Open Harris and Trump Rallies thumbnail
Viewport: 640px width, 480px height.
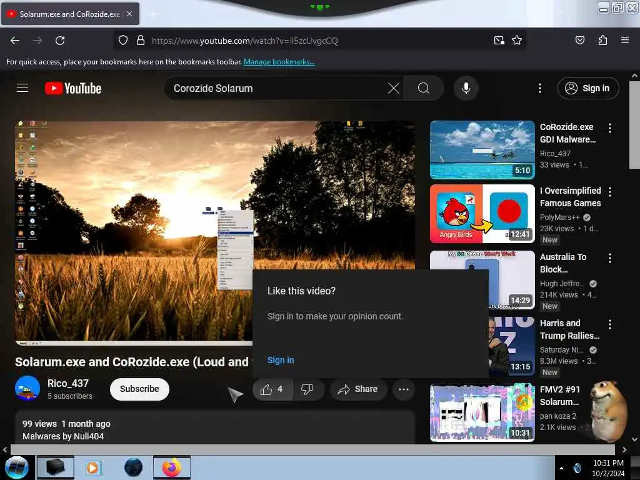pos(512,346)
